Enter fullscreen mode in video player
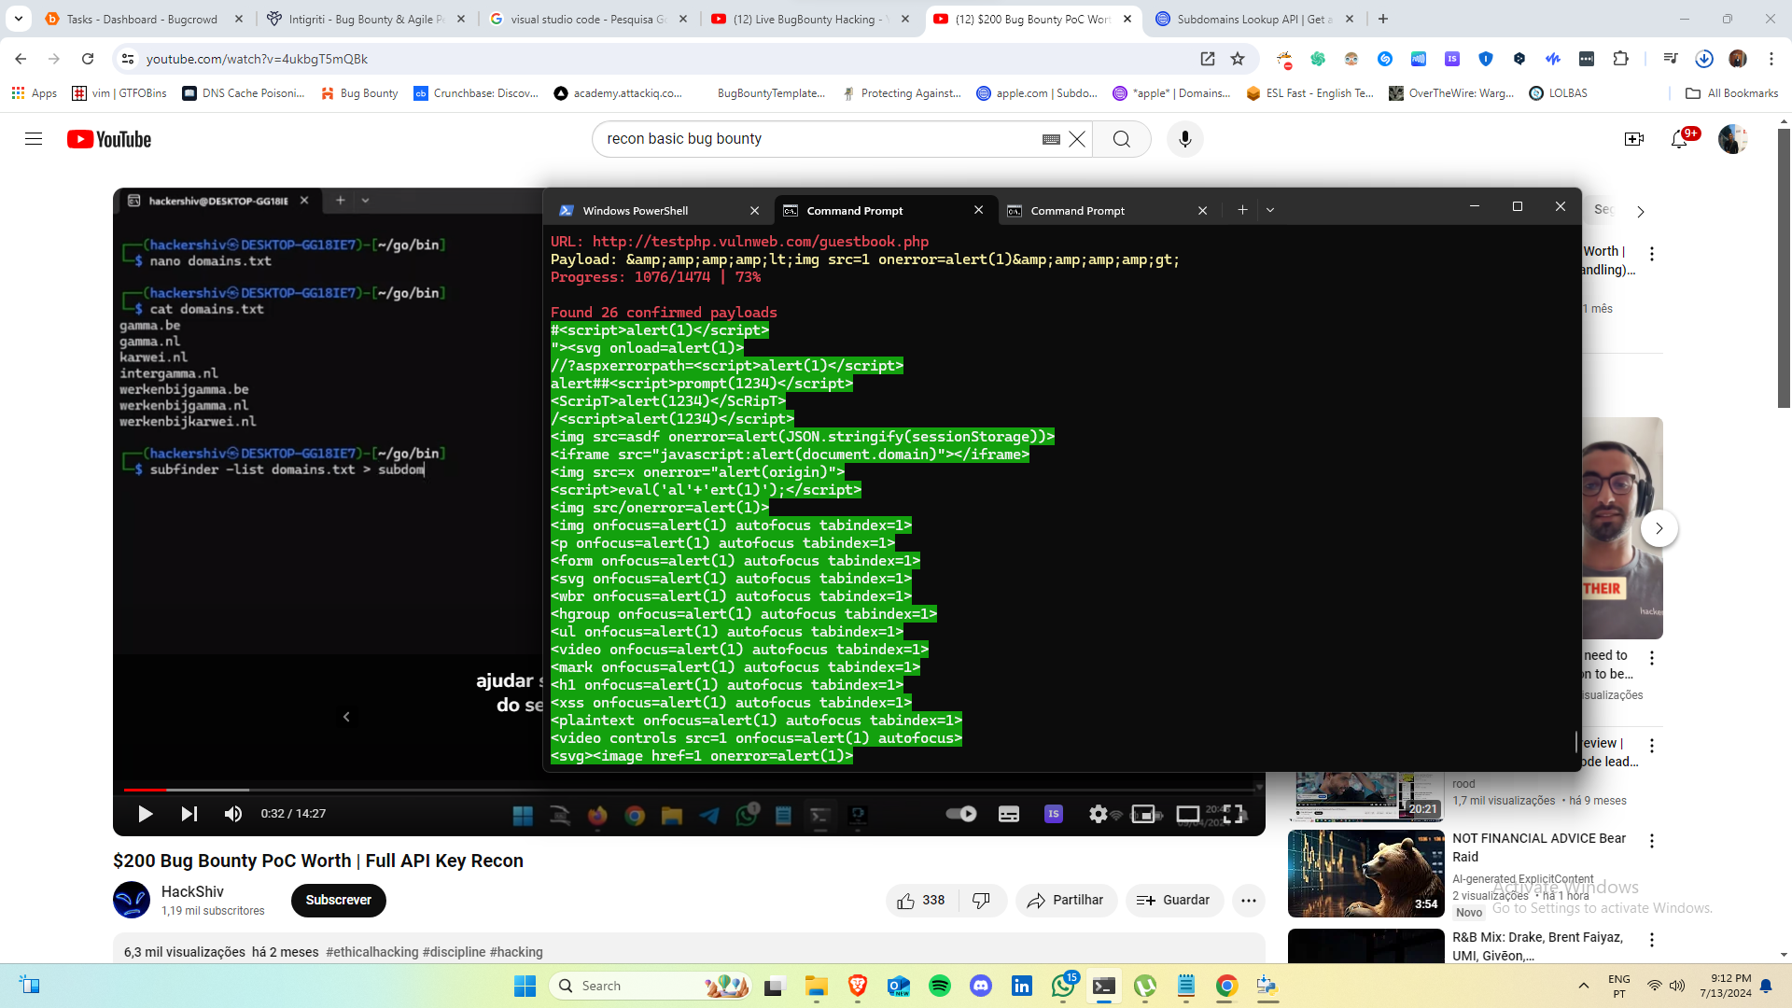This screenshot has width=1792, height=1008. coord(1234,814)
